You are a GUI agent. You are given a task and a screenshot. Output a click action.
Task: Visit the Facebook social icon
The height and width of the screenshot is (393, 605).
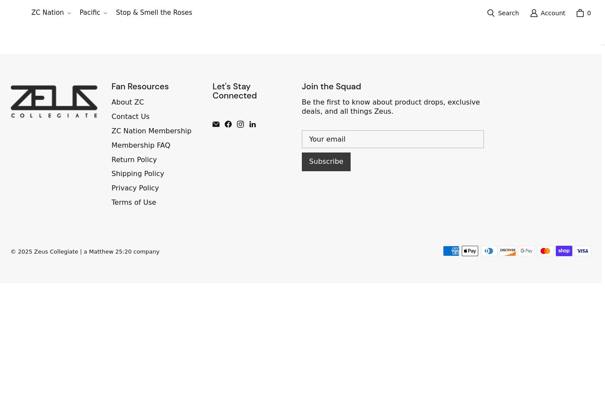pyautogui.click(x=228, y=125)
